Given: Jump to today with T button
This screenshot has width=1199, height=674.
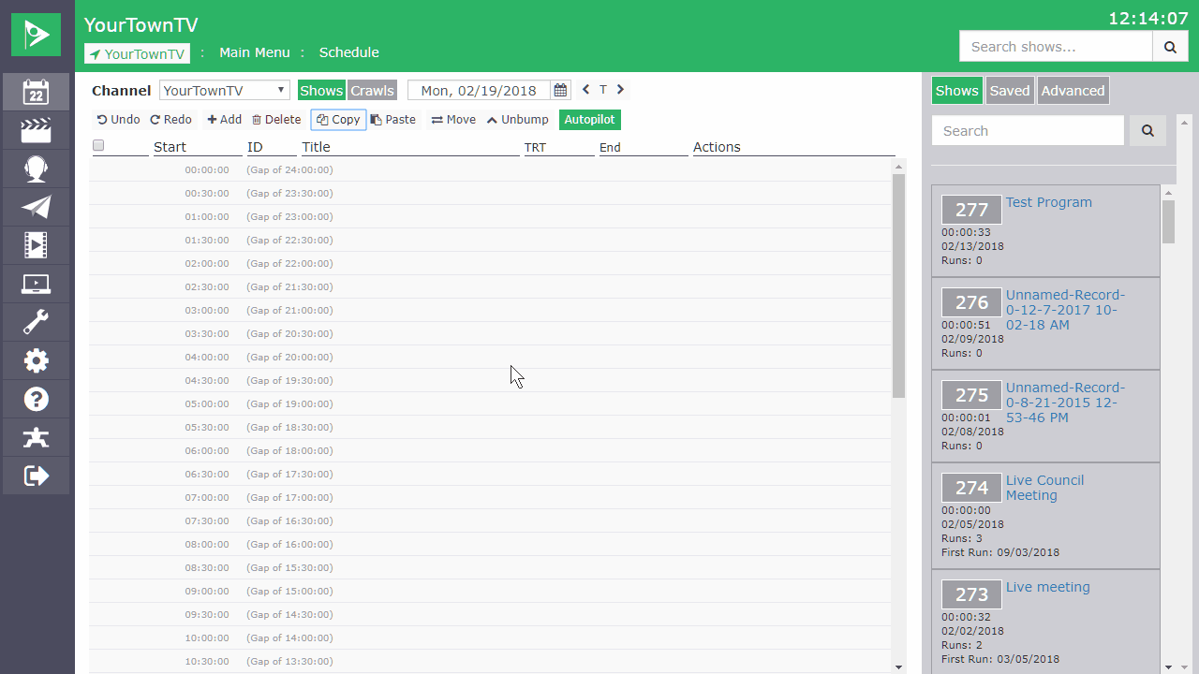Looking at the screenshot, I should tap(603, 90).
